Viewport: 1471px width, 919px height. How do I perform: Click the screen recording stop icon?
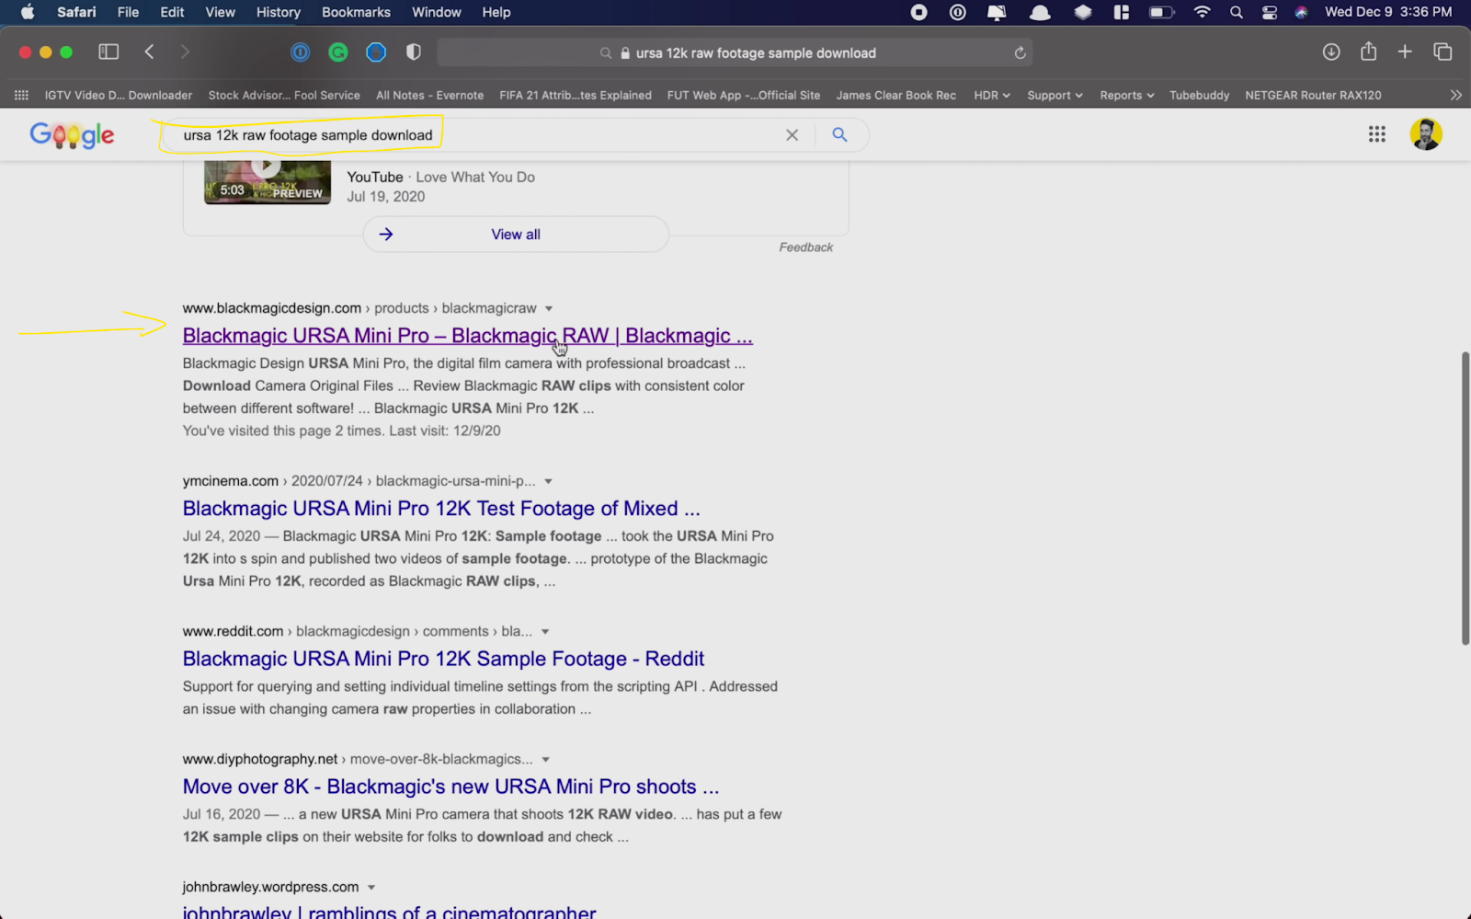pos(918,12)
